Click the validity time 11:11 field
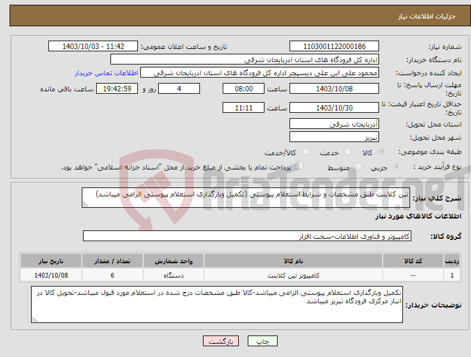 [244, 107]
